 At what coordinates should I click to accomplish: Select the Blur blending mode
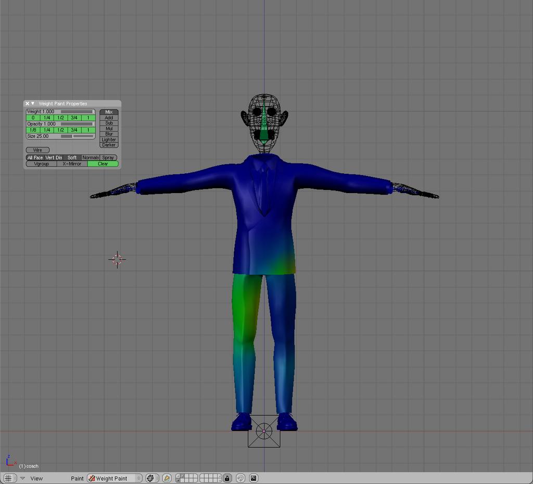[x=109, y=134]
